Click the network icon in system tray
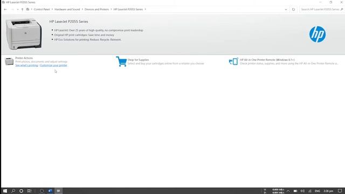Image resolution: width=345 pixels, height=194 pixels. (310, 191)
